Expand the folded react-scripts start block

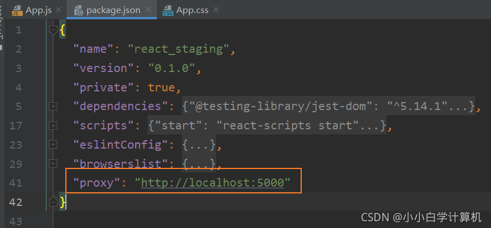click(x=267, y=125)
